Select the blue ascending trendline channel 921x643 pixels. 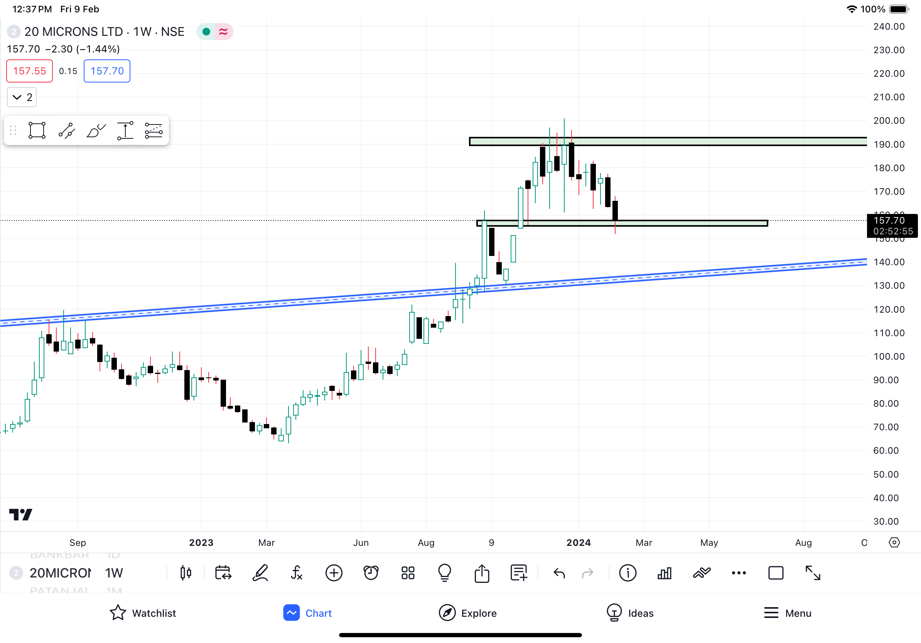pyautogui.click(x=434, y=292)
